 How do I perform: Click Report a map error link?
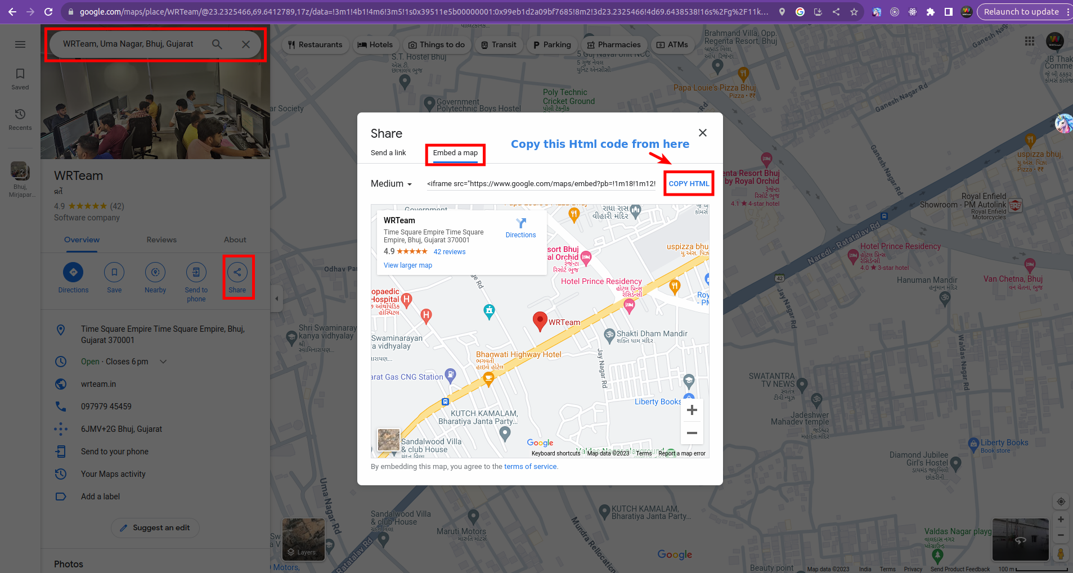click(682, 453)
